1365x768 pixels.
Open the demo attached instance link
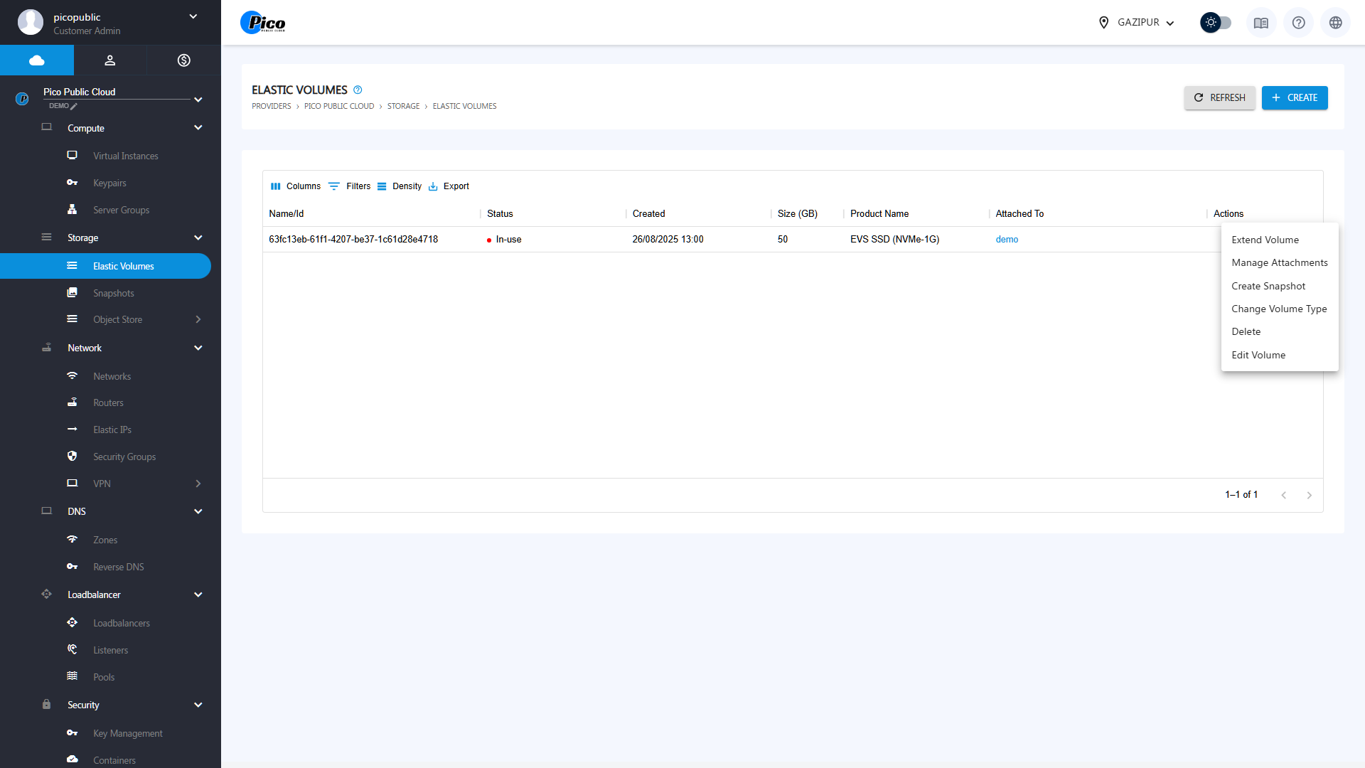[x=1007, y=240]
